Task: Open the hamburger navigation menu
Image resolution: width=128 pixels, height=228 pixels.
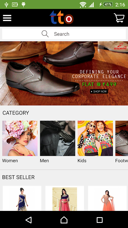Action: pyautogui.click(x=7, y=18)
